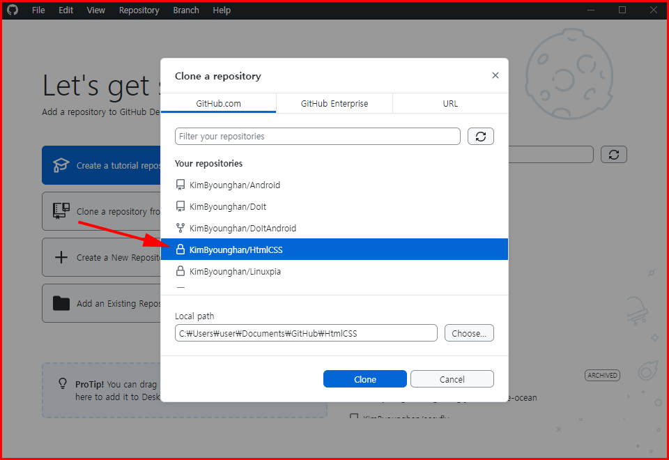Screen dimensions: 669x460
Task: Click the Local path input field
Action: tap(306, 333)
